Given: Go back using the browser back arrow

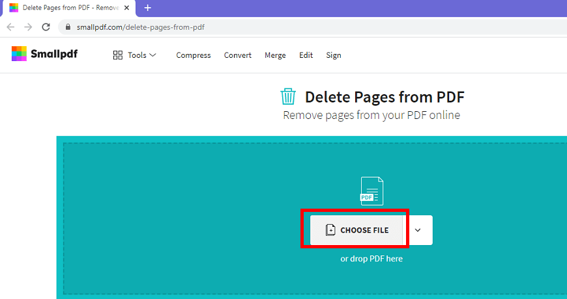Looking at the screenshot, I should pyautogui.click(x=10, y=27).
